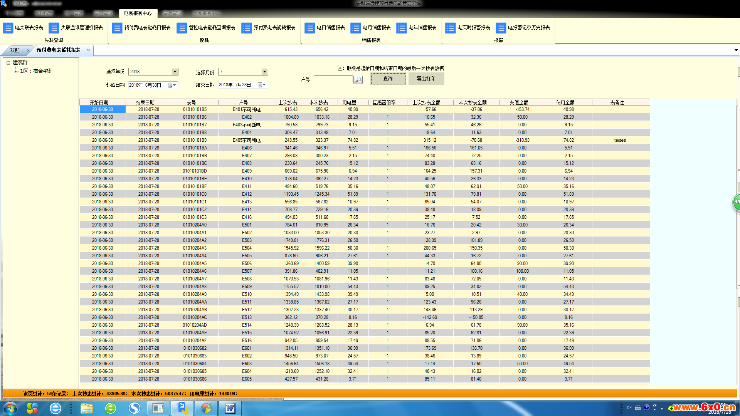Click the colorful pinwheel taskbar icon
The height and width of the screenshot is (416, 740).
pos(32,408)
